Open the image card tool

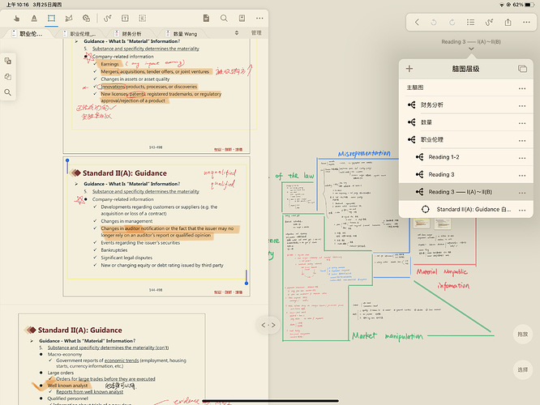coord(86,19)
